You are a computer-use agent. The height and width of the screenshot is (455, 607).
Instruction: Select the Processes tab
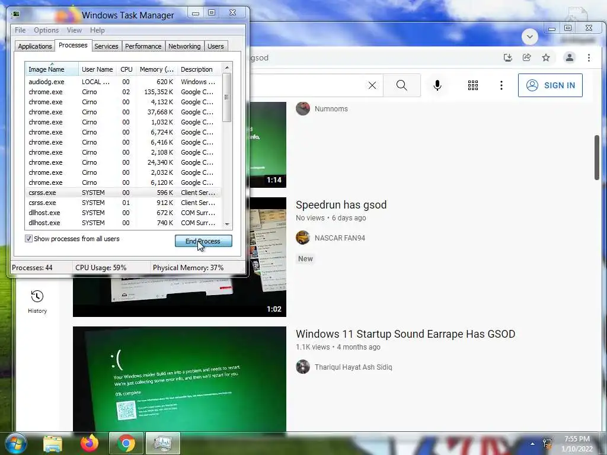pos(73,45)
